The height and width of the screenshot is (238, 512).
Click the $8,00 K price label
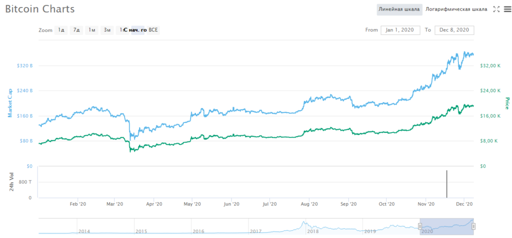489,141
